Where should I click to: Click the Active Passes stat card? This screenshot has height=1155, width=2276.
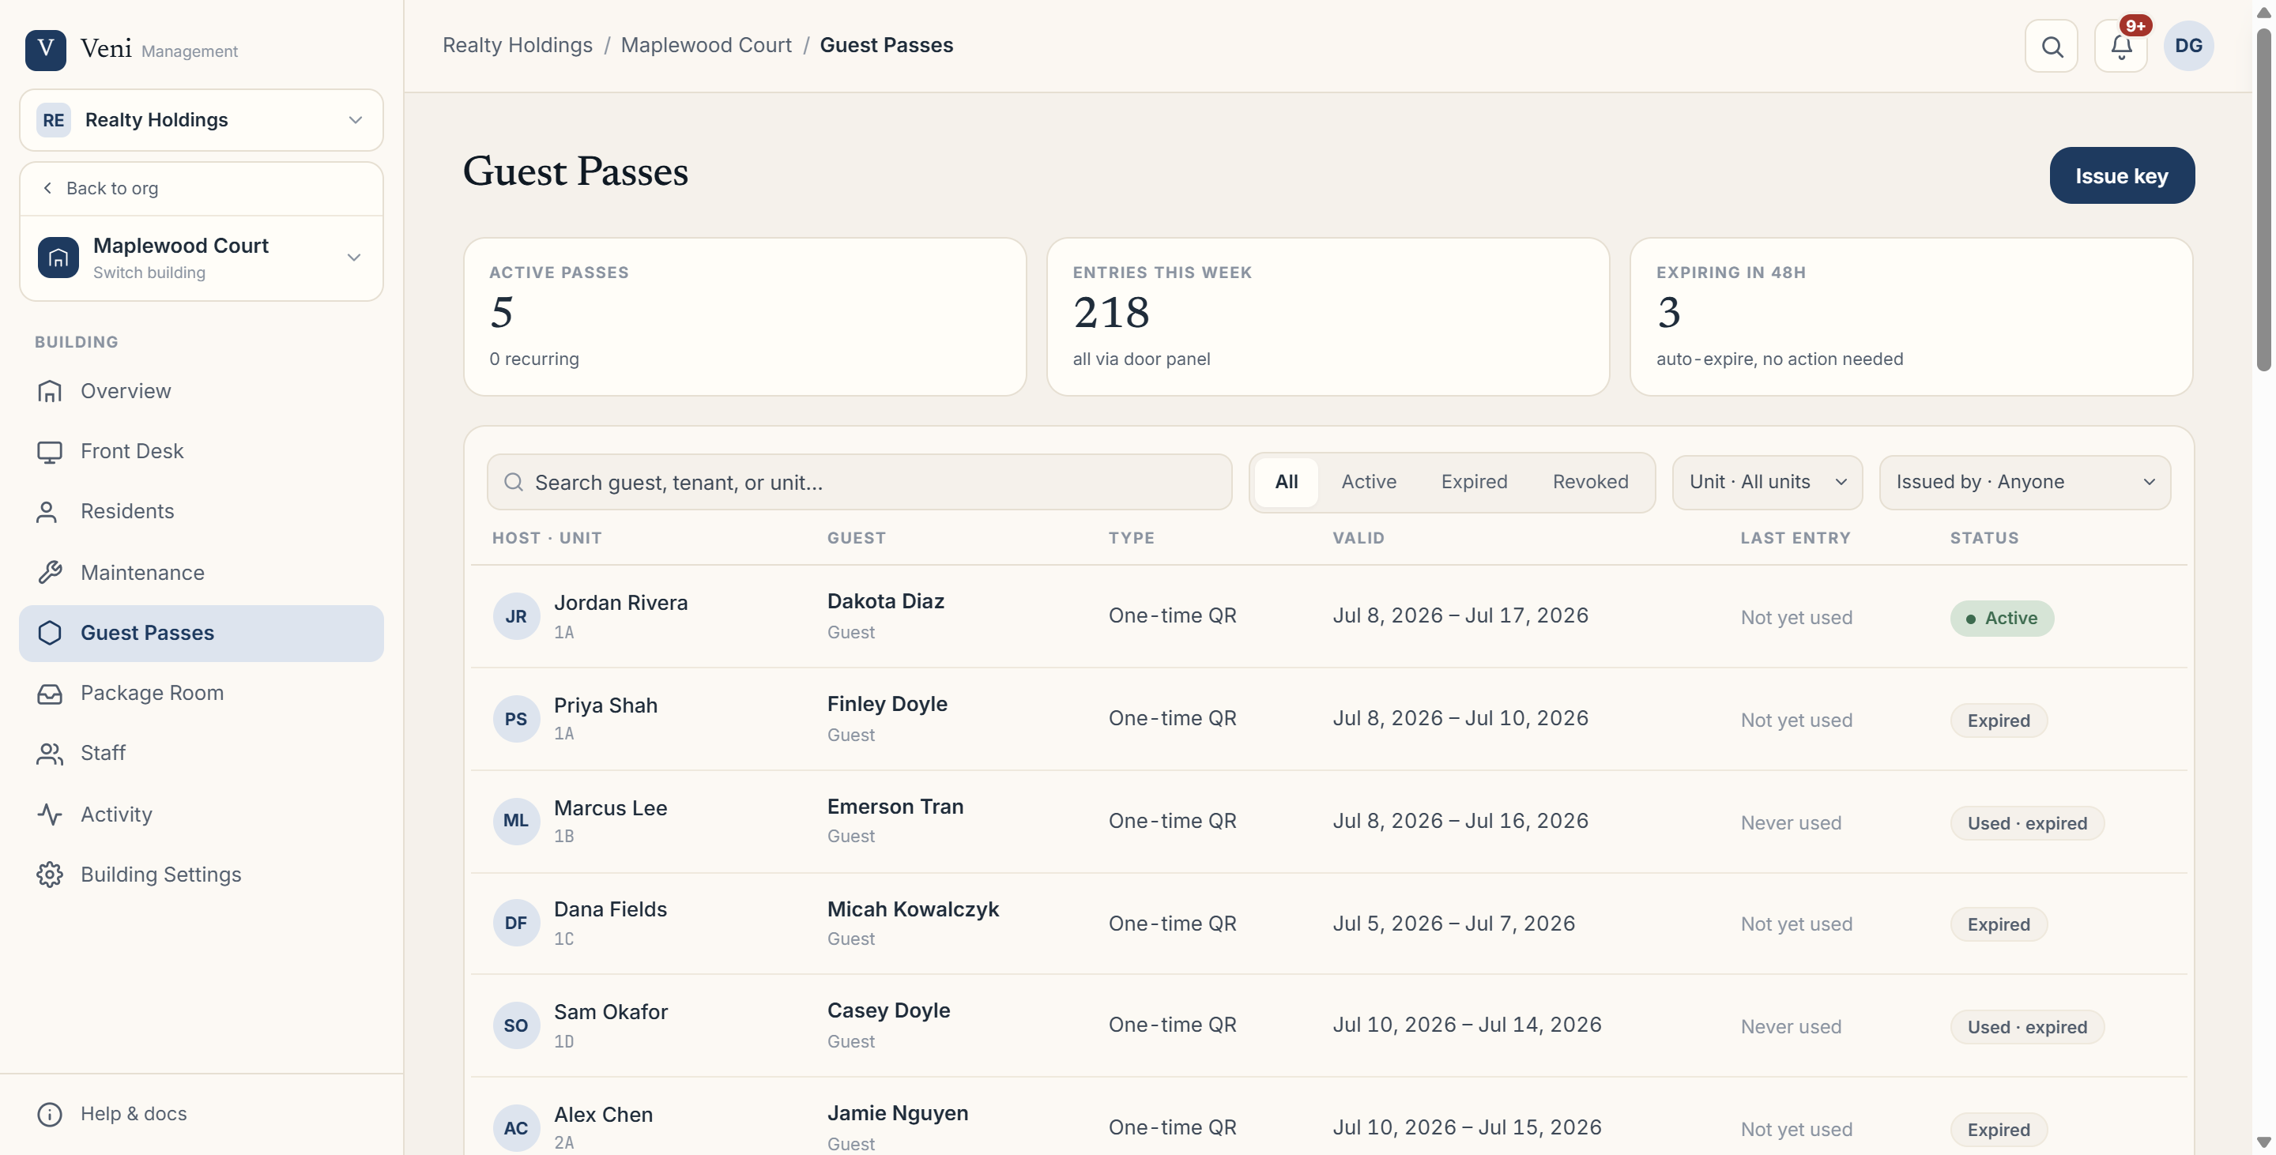coord(744,317)
